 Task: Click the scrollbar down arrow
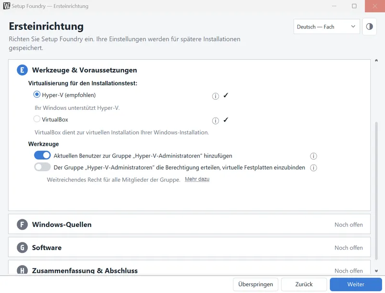tap(376, 271)
